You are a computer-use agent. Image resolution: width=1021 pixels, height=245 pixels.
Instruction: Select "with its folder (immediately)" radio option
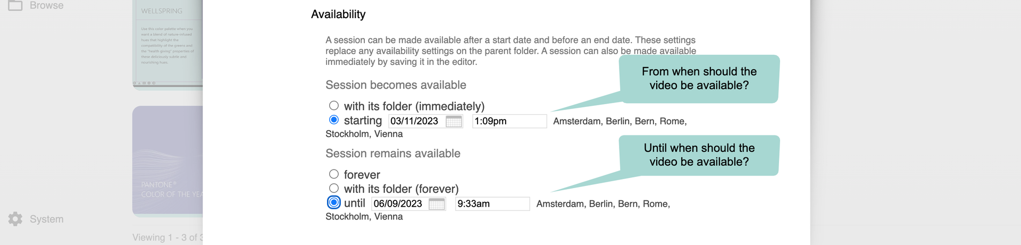click(x=334, y=106)
